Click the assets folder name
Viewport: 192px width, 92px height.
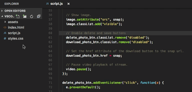pyautogui.click(x=13, y=22)
